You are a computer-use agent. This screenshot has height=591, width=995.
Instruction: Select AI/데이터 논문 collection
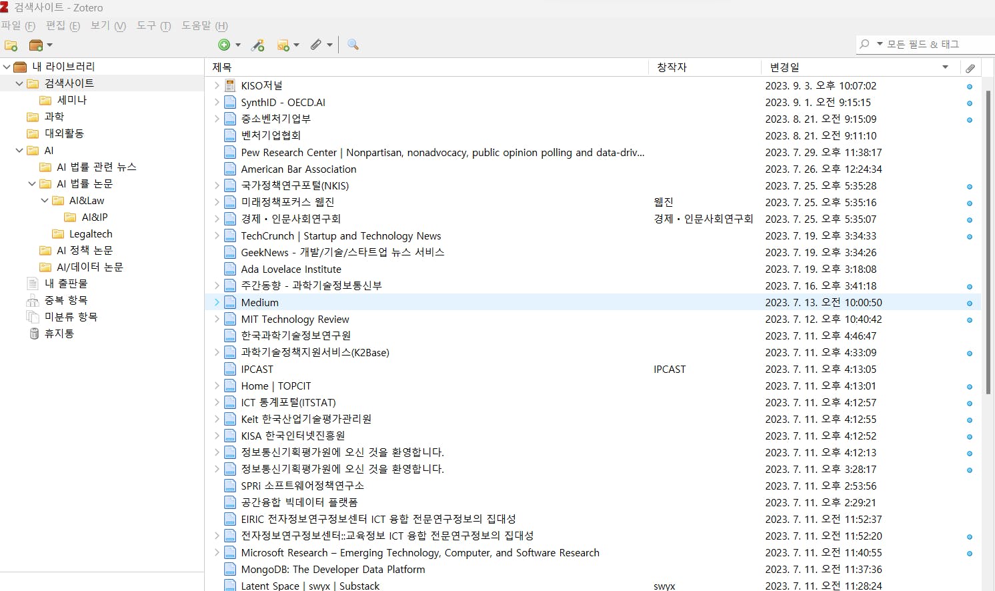[90, 267]
